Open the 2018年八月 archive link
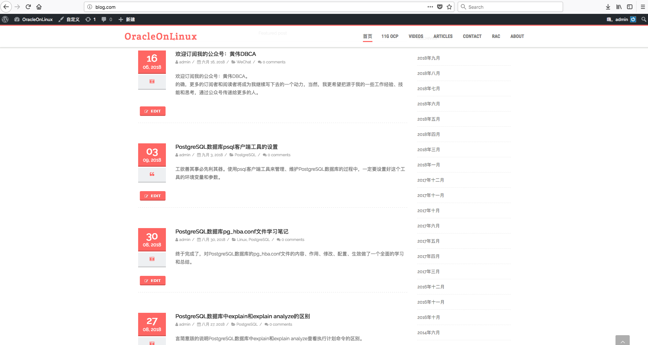The image size is (648, 345). click(x=429, y=73)
